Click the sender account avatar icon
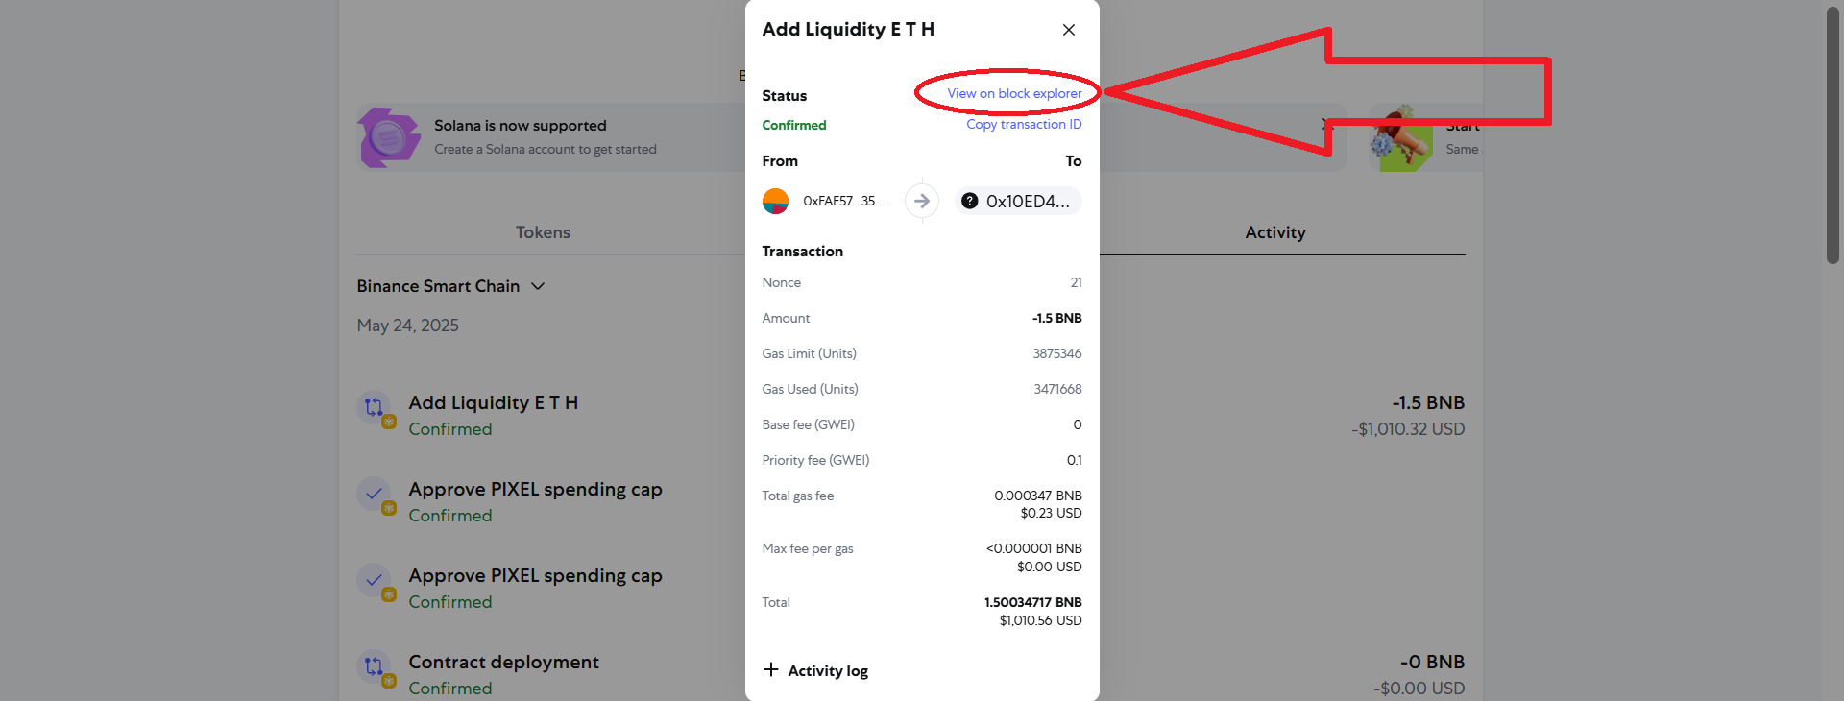This screenshot has width=1844, height=701. [775, 201]
